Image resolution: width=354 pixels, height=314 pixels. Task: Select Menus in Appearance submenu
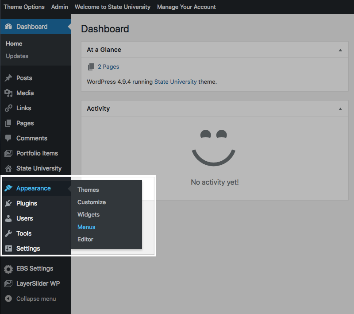(x=86, y=227)
